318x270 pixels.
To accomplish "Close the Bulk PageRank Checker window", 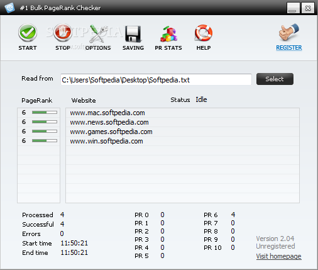I will 308,8.
